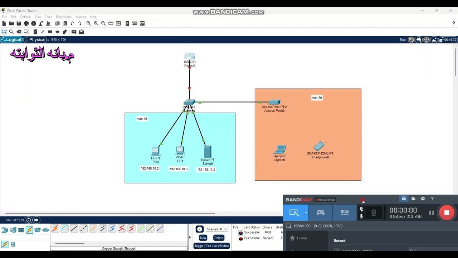Select the Inspect magnifier tool
Screen dimensions: 458x258
click(11, 32)
